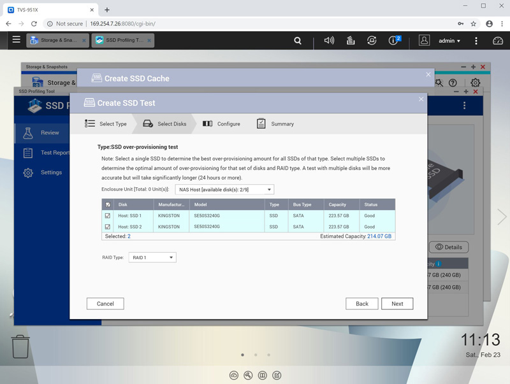Click the clipboard icon beside Test Report
Viewport: 510px width, 384px height.
pos(28,153)
